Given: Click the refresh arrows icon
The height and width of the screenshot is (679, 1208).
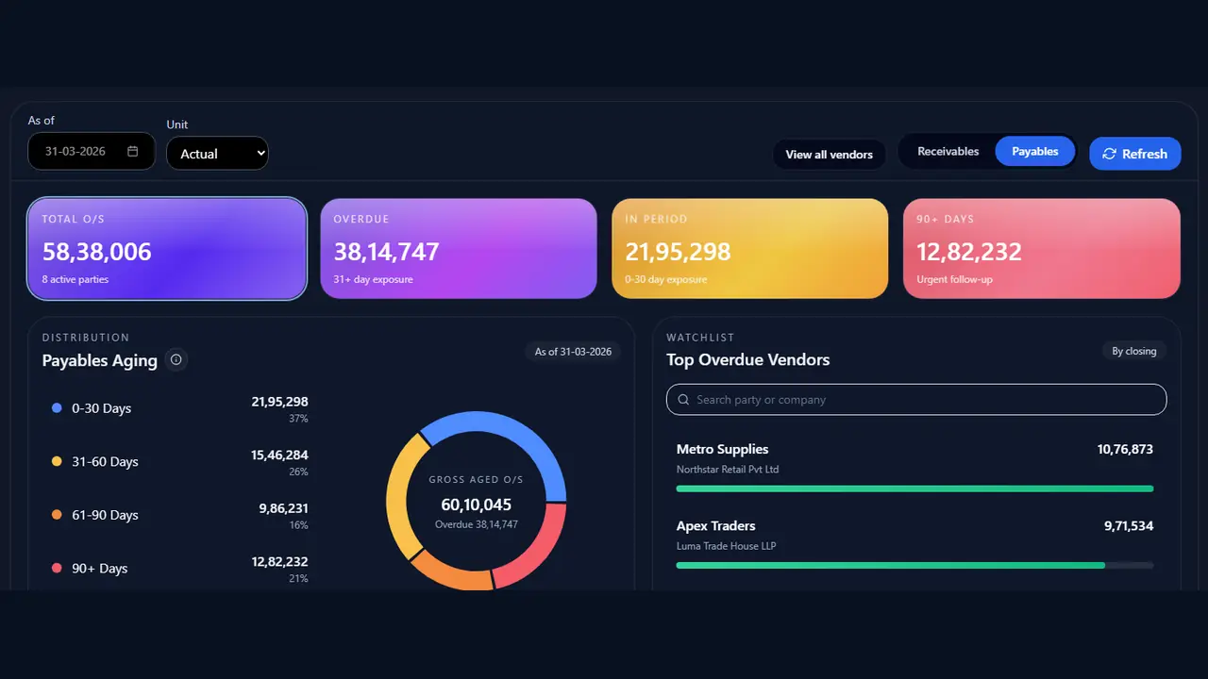Looking at the screenshot, I should tap(1109, 154).
